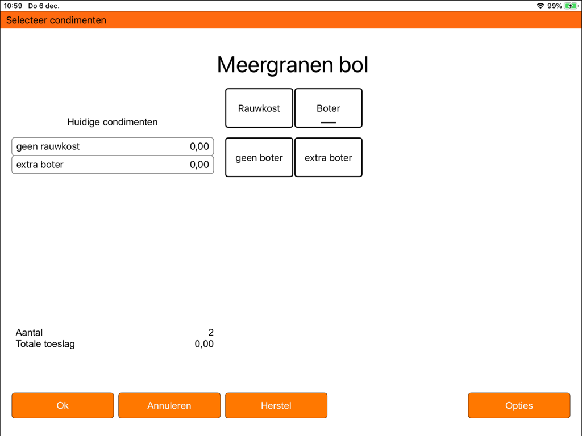Select the Rauwkost condiment option
This screenshot has height=436, width=582.
(259, 108)
